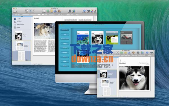Select Glossary in the back window sidebar
This screenshot has height=106, width=169.
[17, 27]
